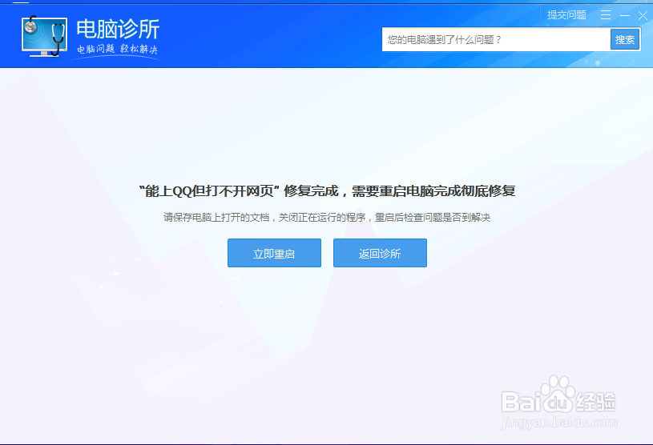Click the 修复完成 heading message
Screen dimensions: 653x445
(327, 191)
